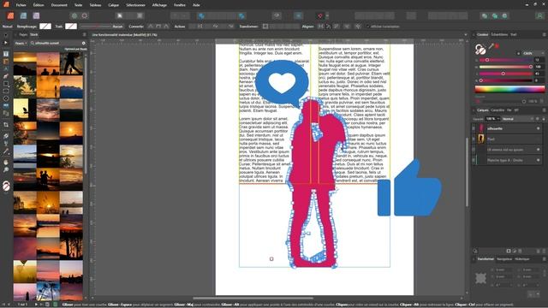Open the Normal blend mode dropdown
Image resolution: width=548 pixels, height=308 pixels.
pos(516,119)
